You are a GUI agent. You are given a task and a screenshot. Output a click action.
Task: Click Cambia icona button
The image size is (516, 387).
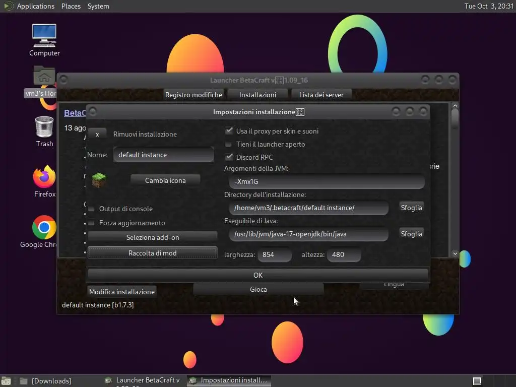[165, 180]
